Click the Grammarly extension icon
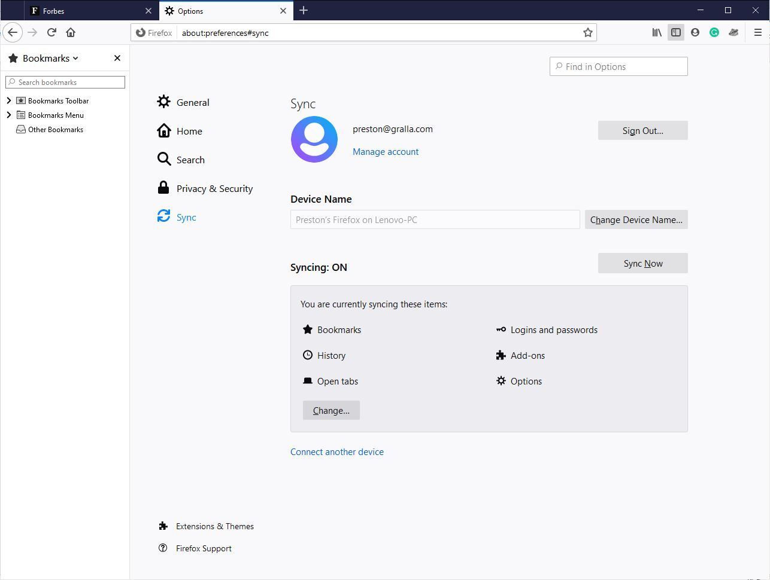Viewport: 770px width, 580px height. tap(714, 32)
